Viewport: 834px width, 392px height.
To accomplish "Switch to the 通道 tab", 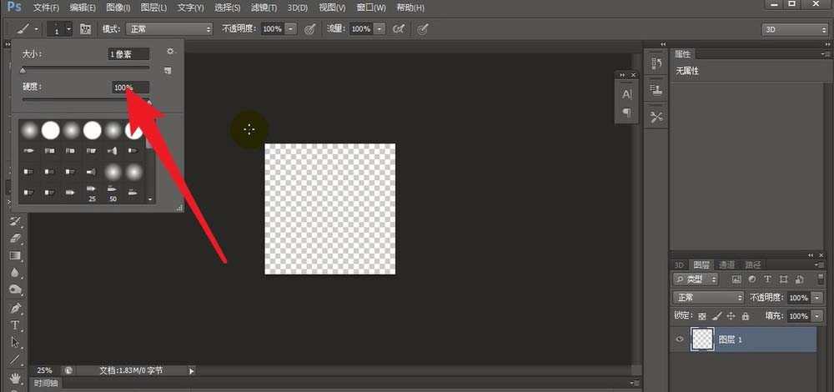I will pyautogui.click(x=727, y=264).
